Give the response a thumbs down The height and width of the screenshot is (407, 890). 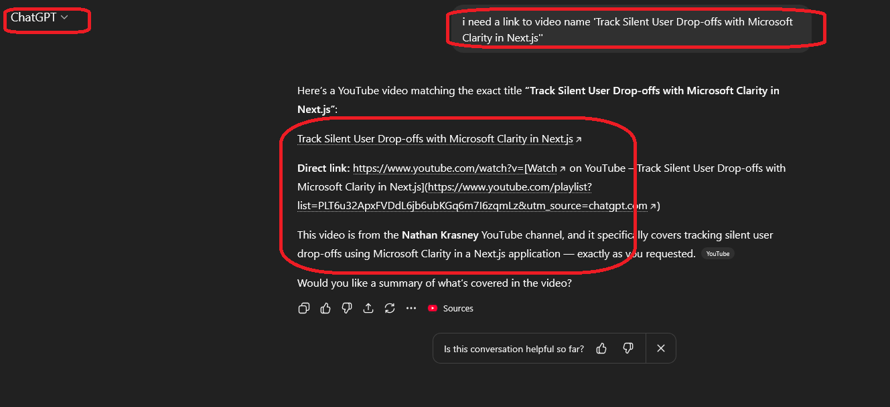point(346,308)
